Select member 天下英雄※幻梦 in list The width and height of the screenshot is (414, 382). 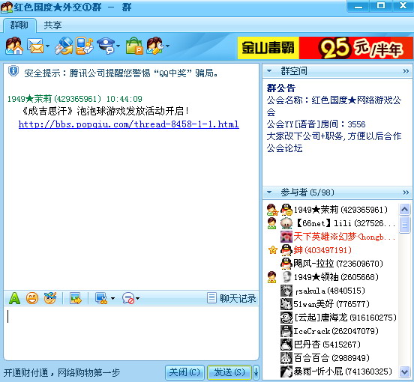pyautogui.click(x=331, y=237)
